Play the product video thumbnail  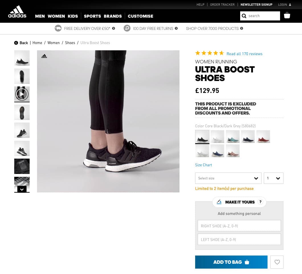pyautogui.click(x=22, y=94)
